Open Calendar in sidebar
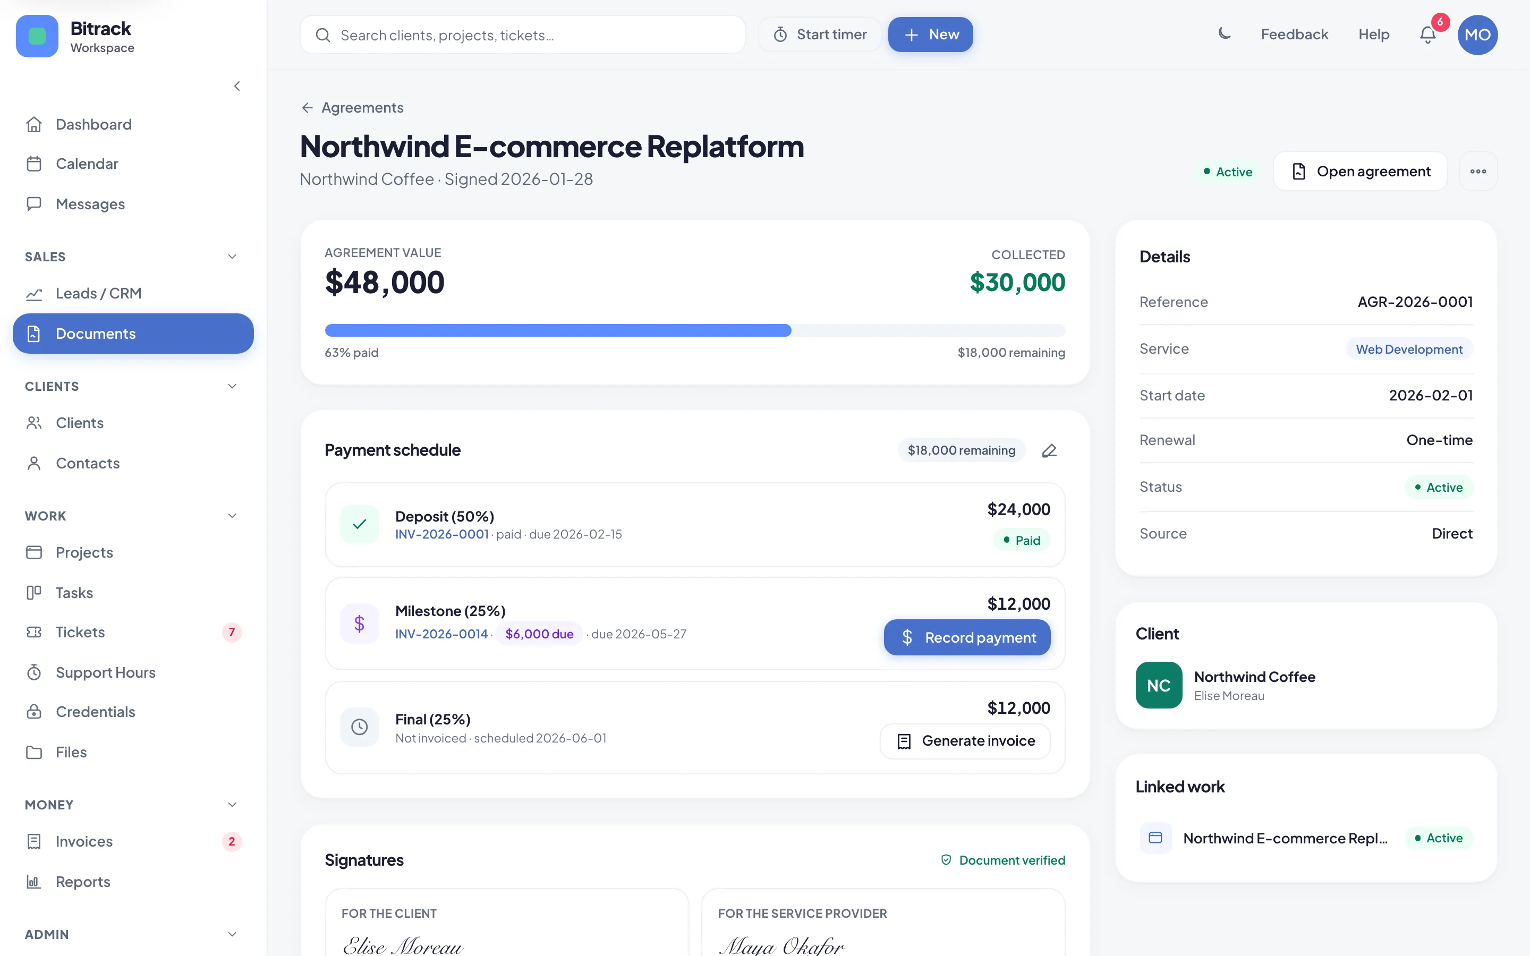 pos(133,164)
